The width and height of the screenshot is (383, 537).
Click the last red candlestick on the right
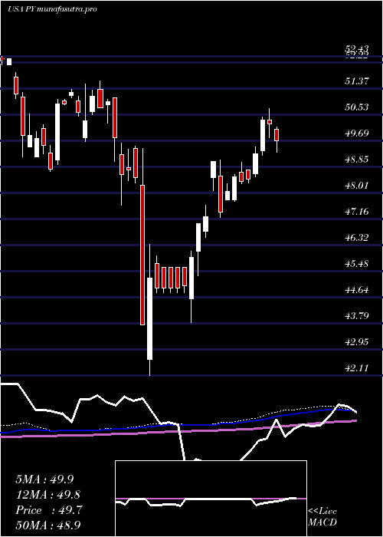pyautogui.click(x=277, y=135)
